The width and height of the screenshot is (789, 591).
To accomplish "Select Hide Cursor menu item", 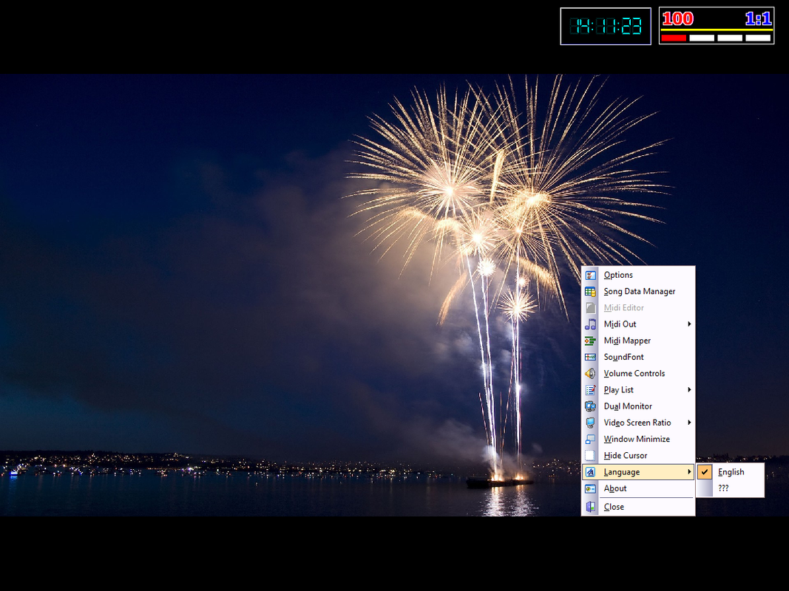I will point(638,455).
